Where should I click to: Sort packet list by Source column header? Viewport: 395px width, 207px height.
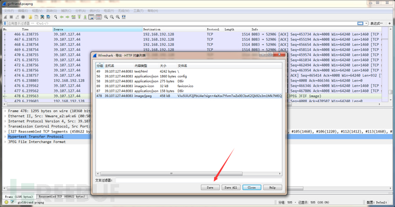tap(97, 29)
